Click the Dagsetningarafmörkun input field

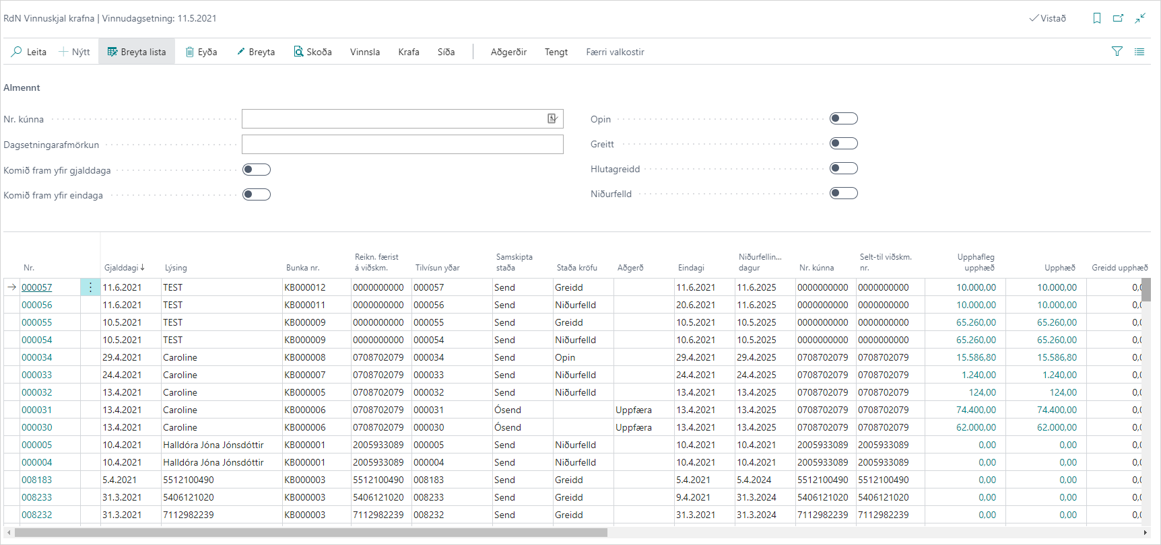tap(403, 144)
